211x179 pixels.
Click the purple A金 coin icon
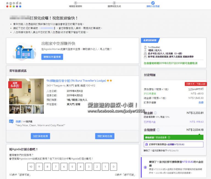click(x=145, y=167)
